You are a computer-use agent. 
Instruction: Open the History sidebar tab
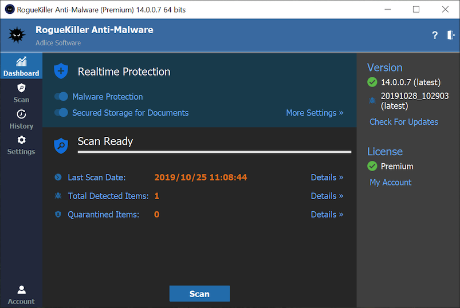21,119
